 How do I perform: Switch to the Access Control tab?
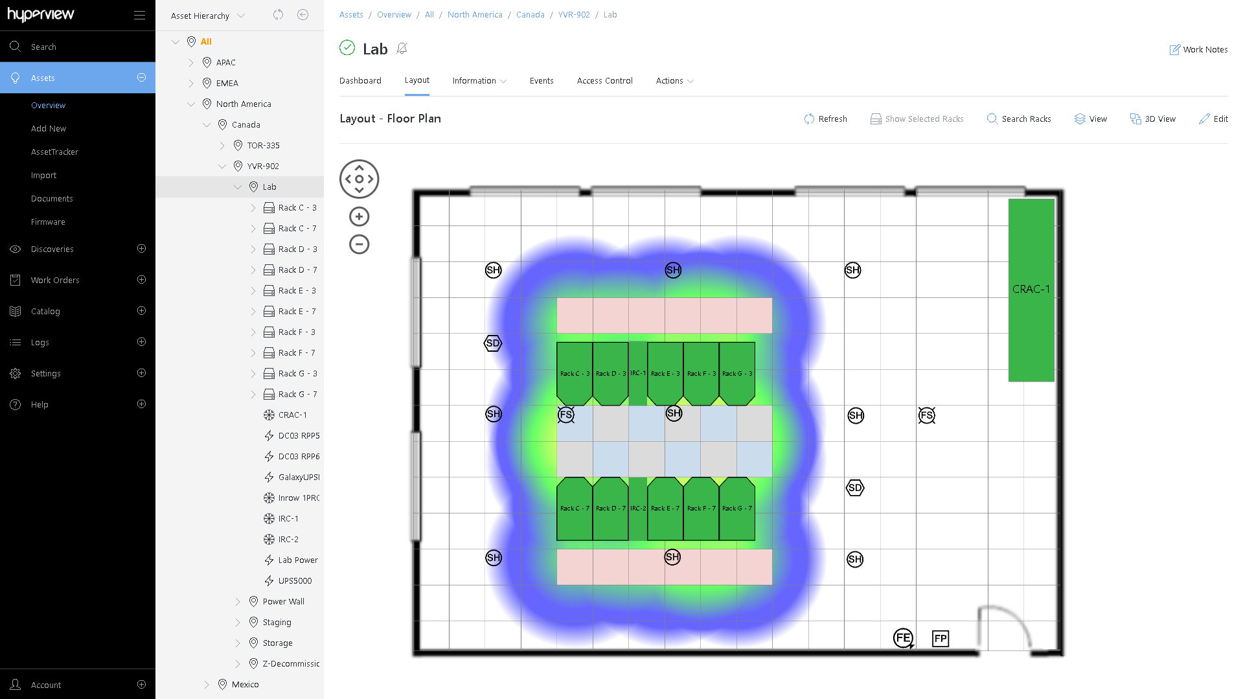coord(604,81)
